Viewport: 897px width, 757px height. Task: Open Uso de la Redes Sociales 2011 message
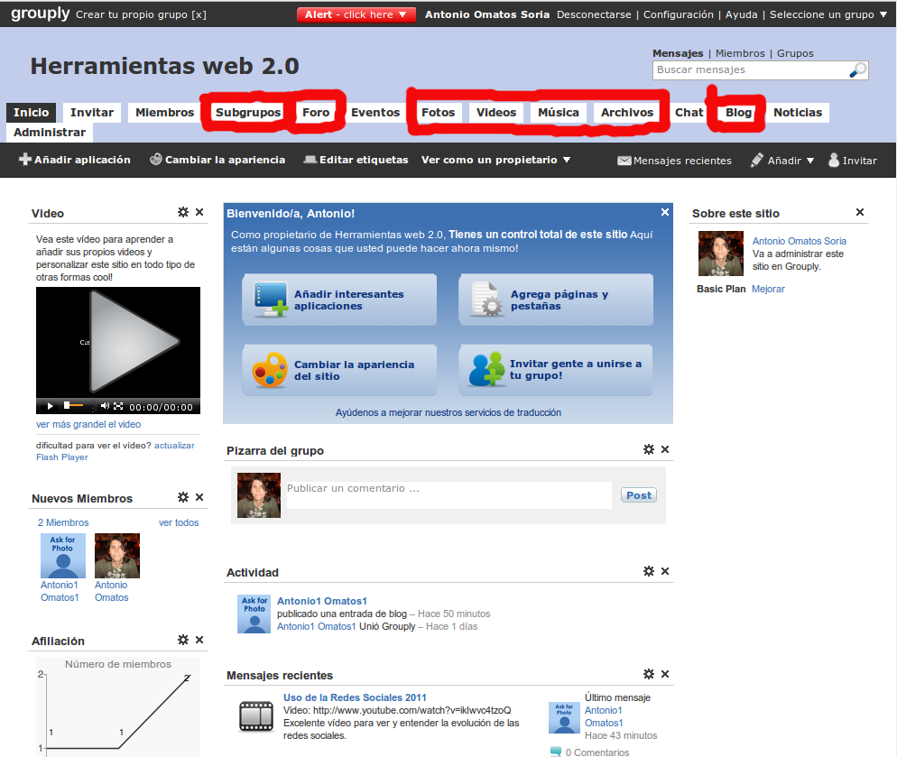(x=355, y=697)
